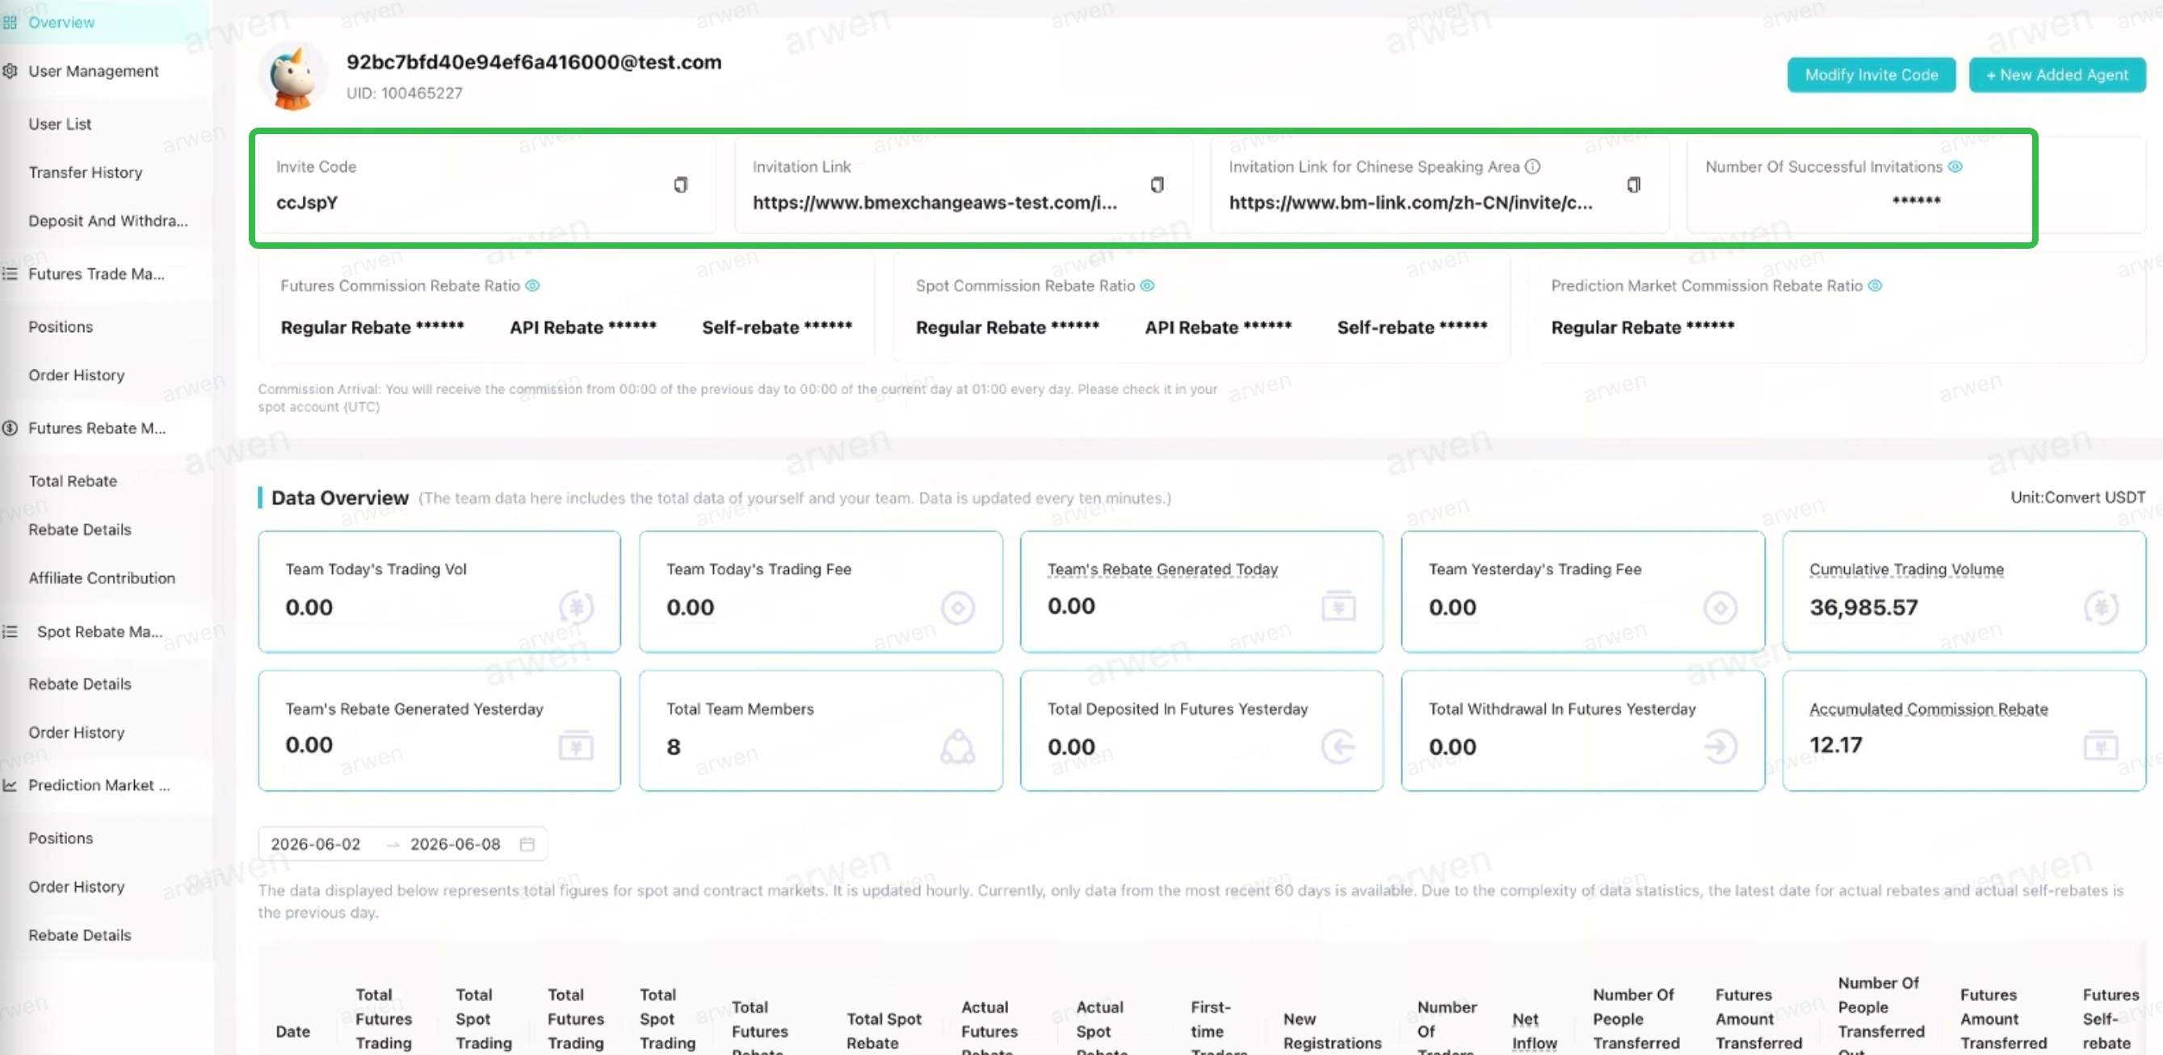This screenshot has width=2163, height=1055.
Task: Click value 36,985.57 in Cumulative Trading Volume
Action: coord(1863,607)
